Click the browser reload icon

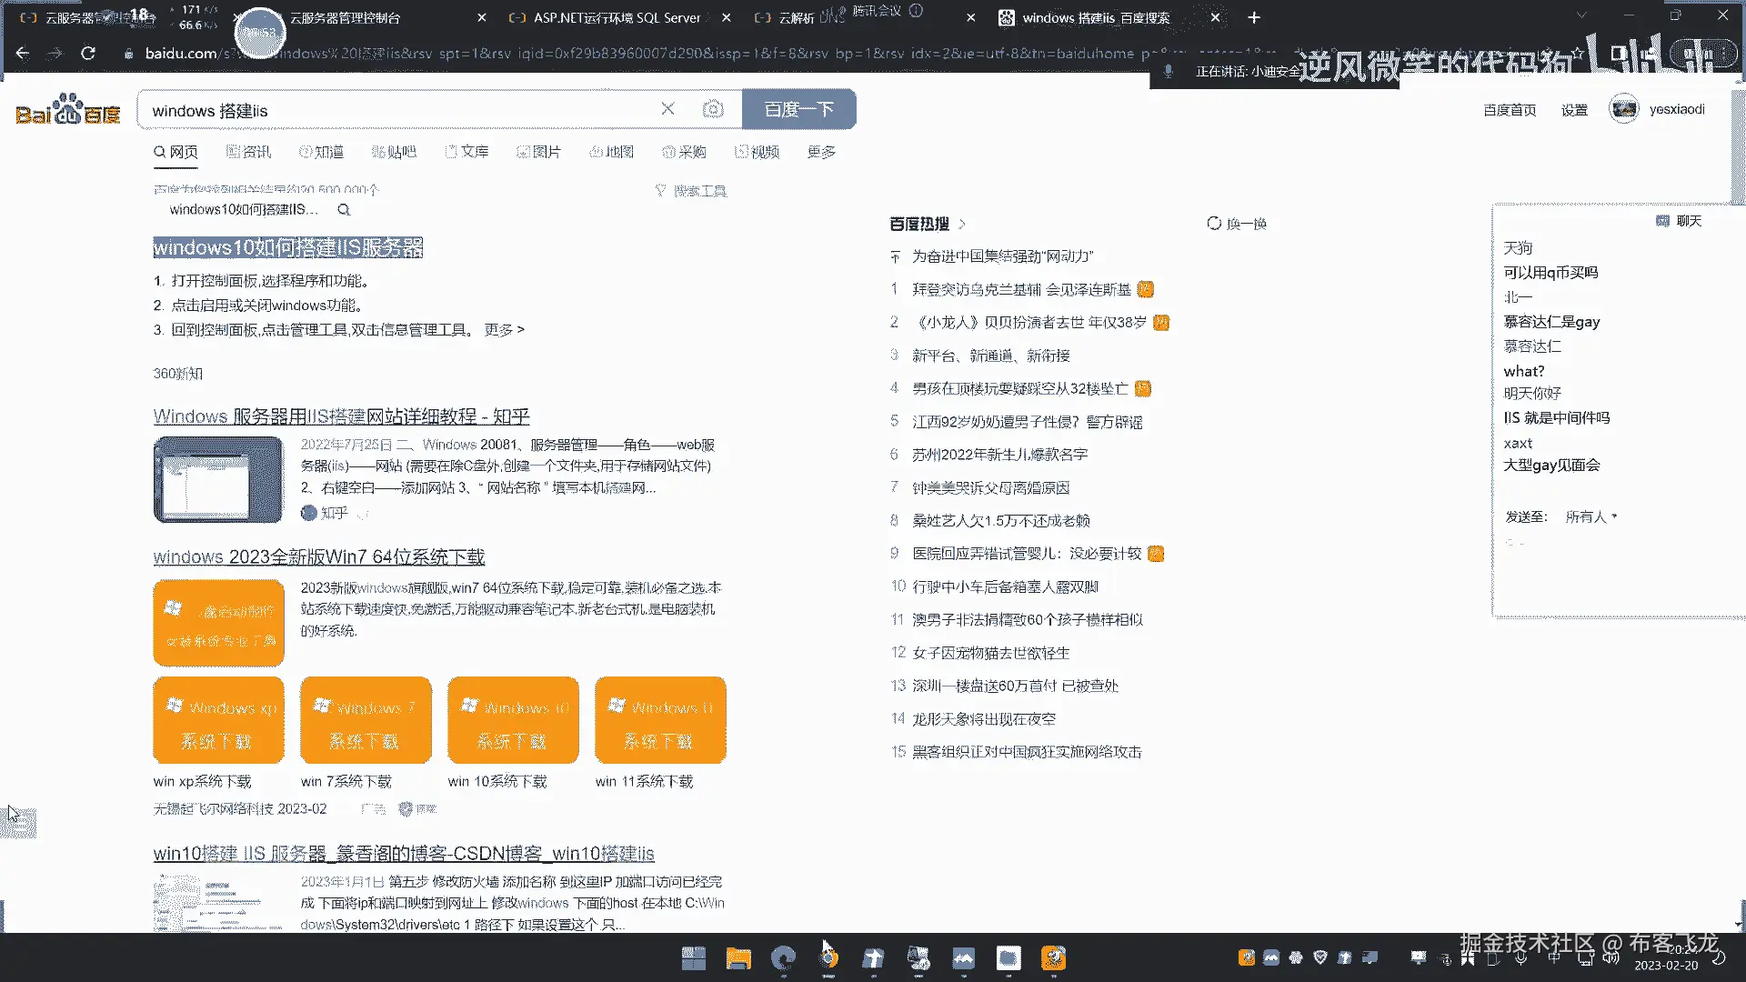pos(88,54)
